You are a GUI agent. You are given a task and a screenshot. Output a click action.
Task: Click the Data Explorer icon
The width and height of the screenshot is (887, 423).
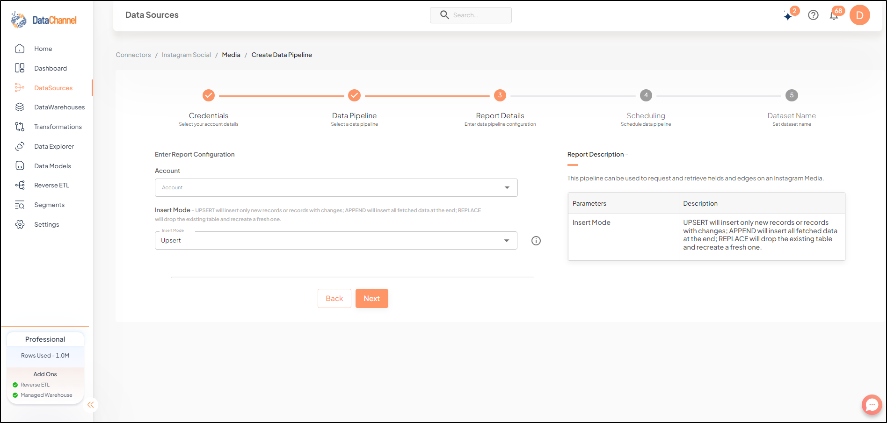[x=20, y=146]
